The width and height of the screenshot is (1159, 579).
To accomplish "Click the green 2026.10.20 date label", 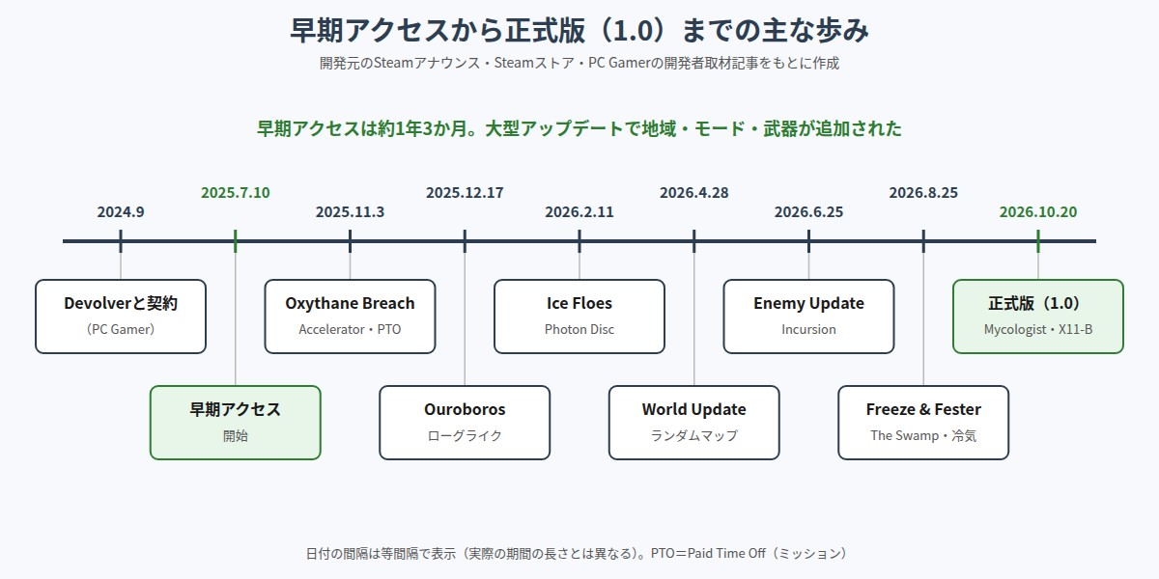I will pos(1038,212).
